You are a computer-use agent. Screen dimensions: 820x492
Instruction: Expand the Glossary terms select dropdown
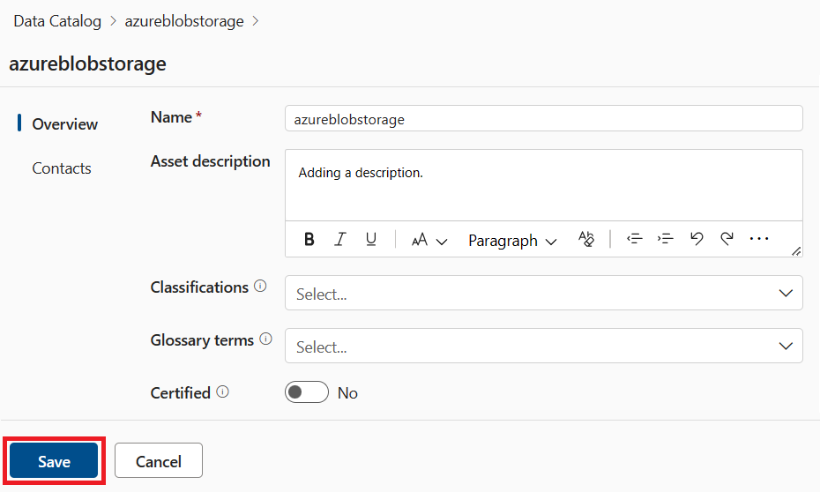pos(543,347)
